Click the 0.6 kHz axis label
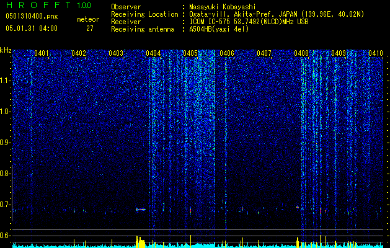This screenshot has height=248, width=390. pyautogui.click(x=5, y=236)
